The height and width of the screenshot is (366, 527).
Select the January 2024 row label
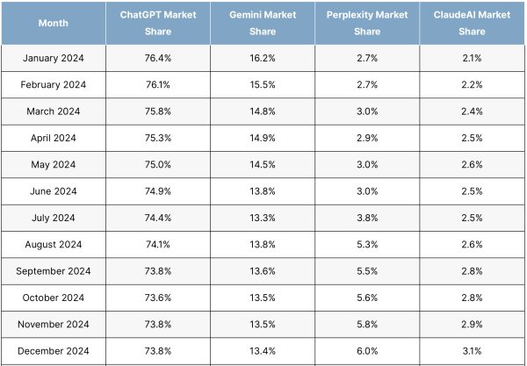point(54,58)
